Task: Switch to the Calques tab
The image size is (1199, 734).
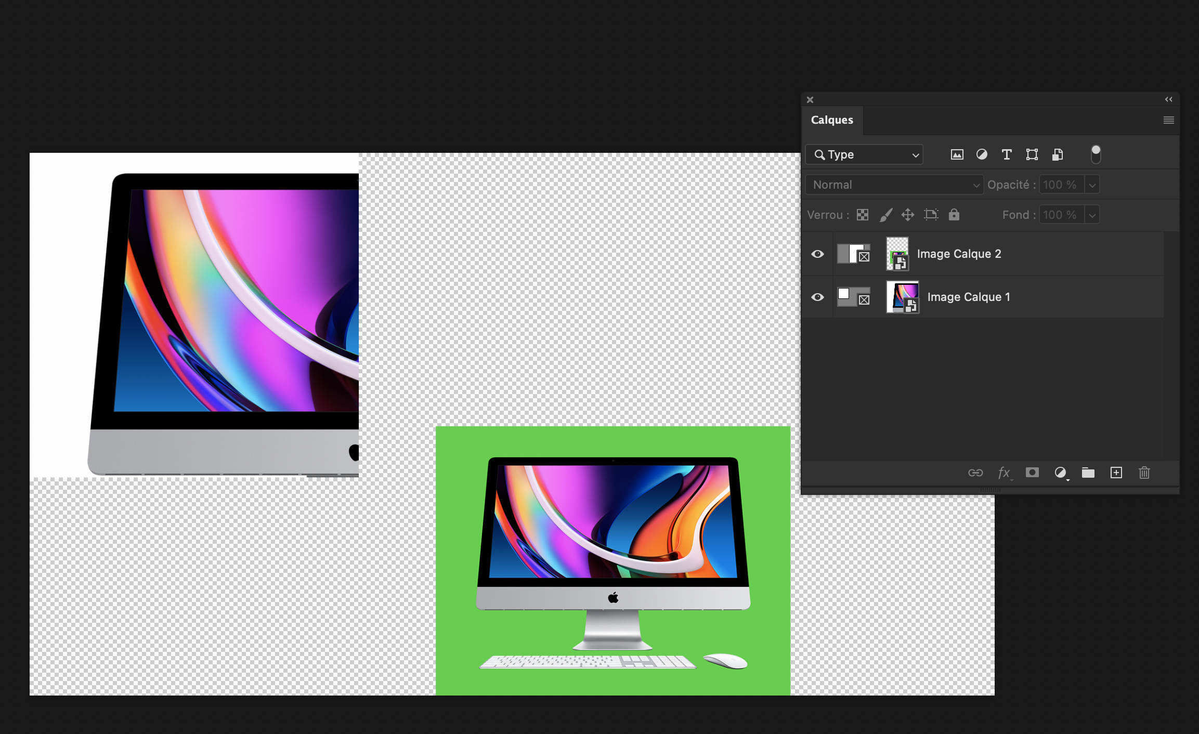Action: tap(832, 120)
